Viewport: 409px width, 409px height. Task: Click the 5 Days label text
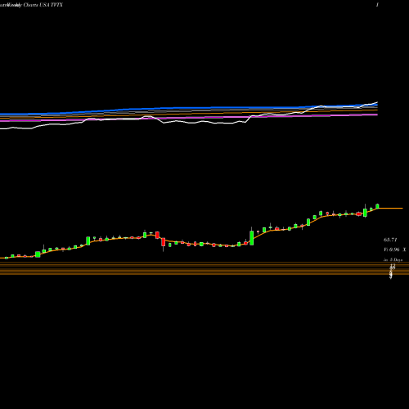396,260
